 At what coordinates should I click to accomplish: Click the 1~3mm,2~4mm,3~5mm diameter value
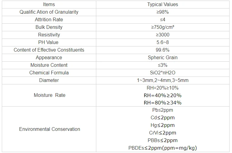point(162,80)
